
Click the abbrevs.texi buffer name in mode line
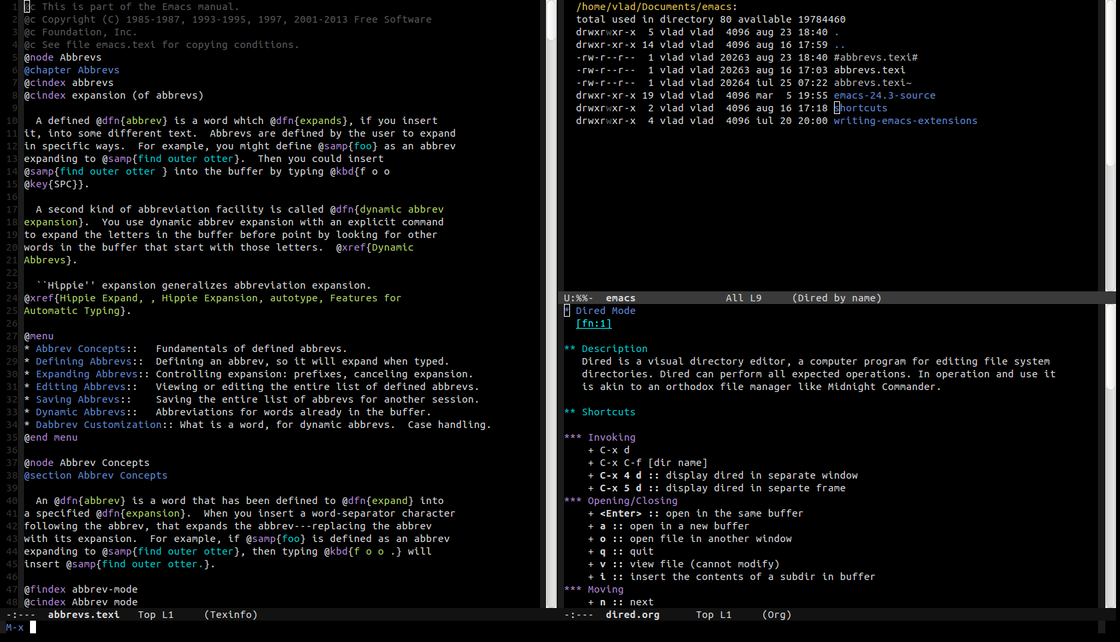[x=83, y=615]
